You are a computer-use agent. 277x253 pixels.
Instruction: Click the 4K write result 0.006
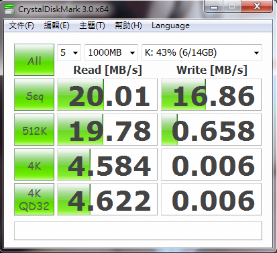tap(211, 164)
